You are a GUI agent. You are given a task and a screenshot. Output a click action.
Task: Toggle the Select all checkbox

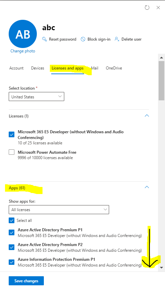click(12, 221)
